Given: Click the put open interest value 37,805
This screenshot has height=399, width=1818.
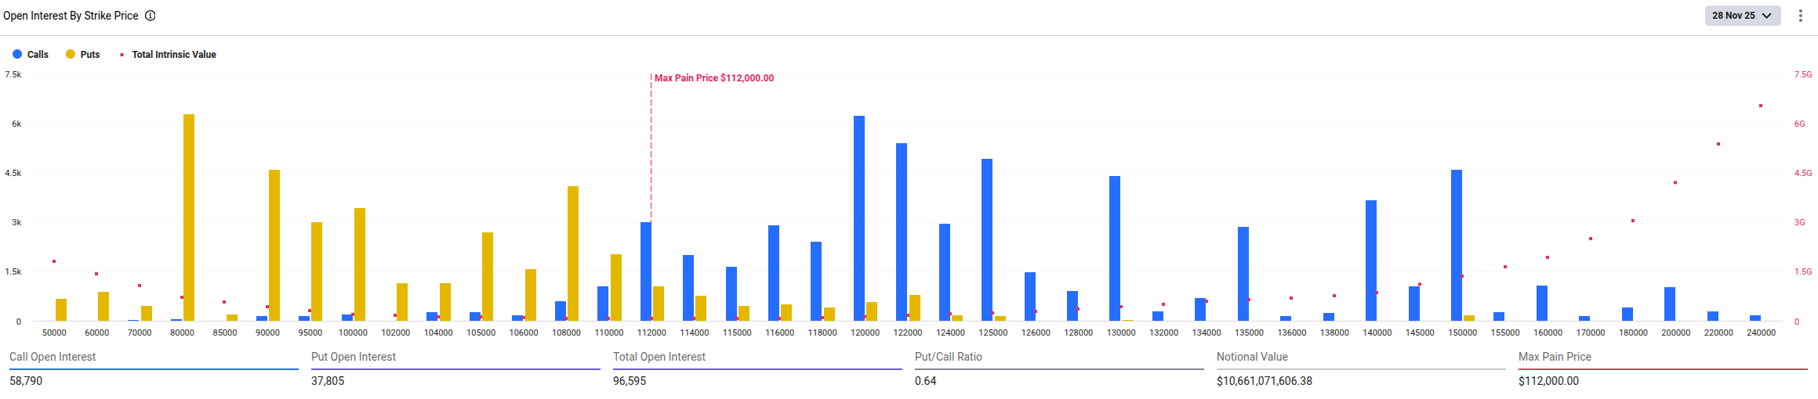Looking at the screenshot, I should coord(328,381).
